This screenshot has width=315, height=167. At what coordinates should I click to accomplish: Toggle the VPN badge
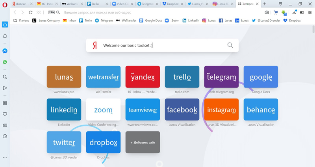pyautogui.click(x=52, y=13)
